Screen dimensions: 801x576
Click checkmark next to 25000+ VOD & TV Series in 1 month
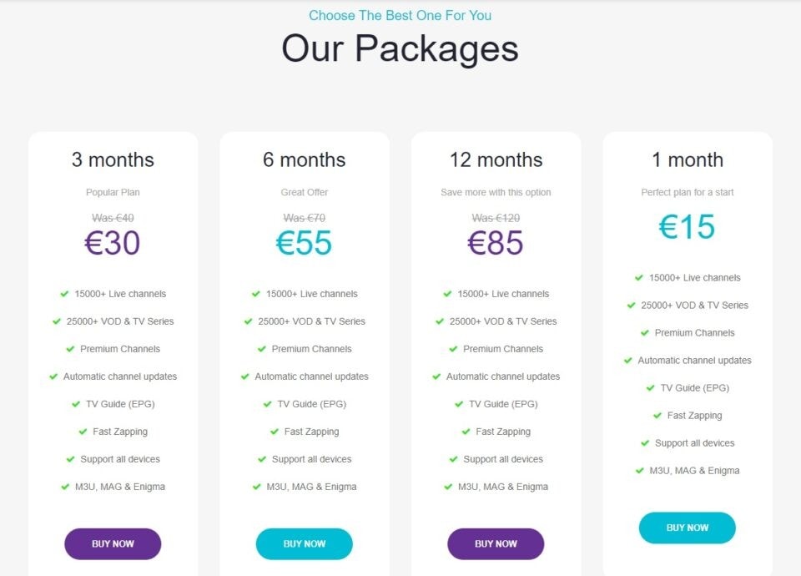[x=631, y=306]
